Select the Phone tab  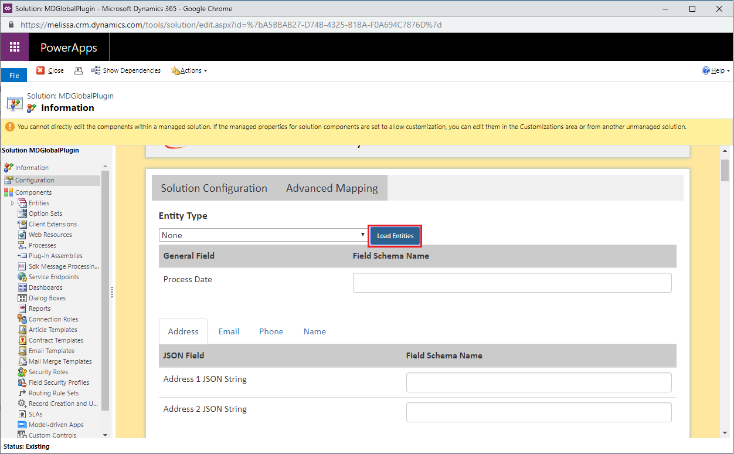pos(271,331)
